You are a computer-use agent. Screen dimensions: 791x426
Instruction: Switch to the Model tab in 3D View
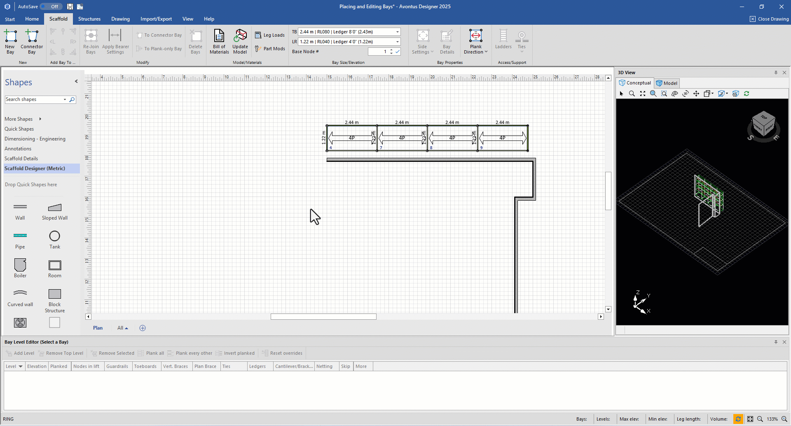tap(667, 83)
